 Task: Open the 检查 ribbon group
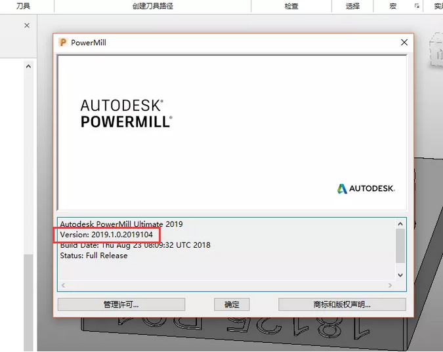[x=291, y=6]
